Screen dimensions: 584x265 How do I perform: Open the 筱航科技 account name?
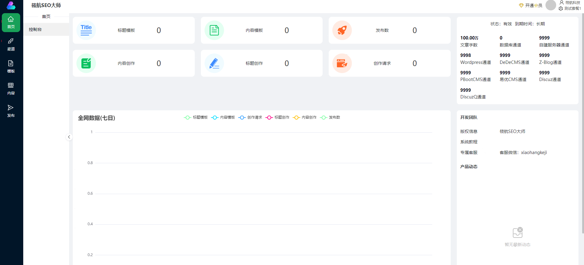[572, 3]
